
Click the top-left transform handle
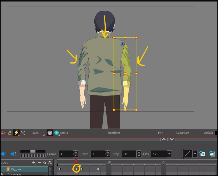(114, 37)
